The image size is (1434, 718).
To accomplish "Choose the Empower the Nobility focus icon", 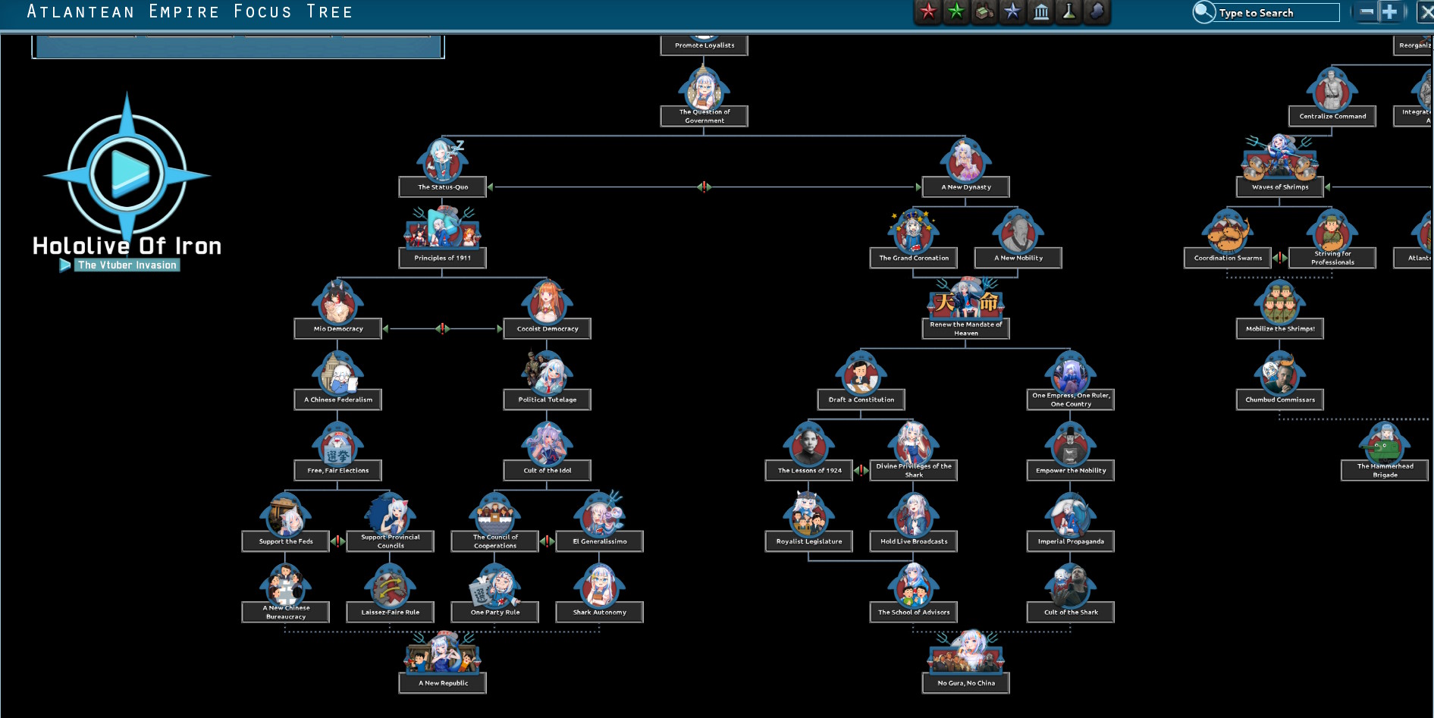I will 1070,443.
